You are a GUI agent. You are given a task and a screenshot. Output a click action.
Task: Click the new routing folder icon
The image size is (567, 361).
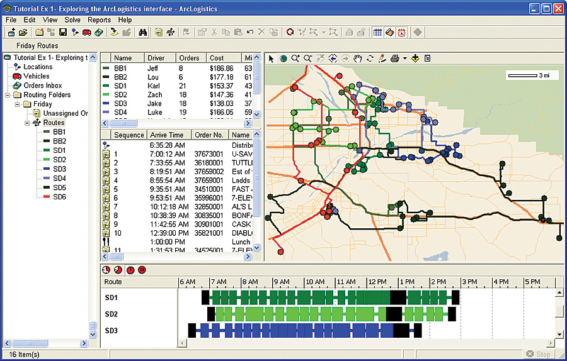(39, 33)
